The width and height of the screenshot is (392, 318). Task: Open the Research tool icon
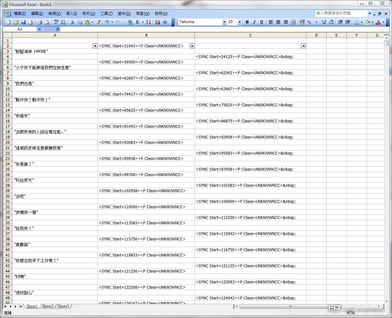(x=63, y=22)
